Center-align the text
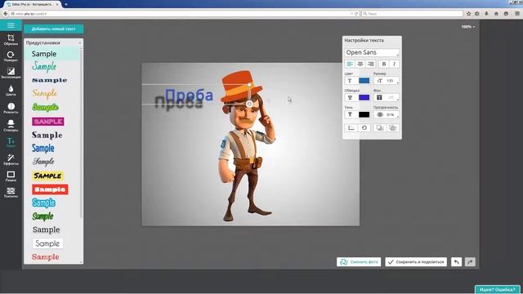 tap(360, 64)
